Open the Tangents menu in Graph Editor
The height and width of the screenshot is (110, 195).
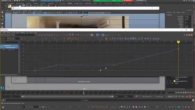point(23,33)
